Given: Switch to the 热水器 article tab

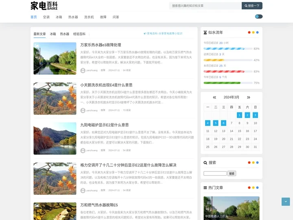Looking at the screenshot, I should pos(64,34).
